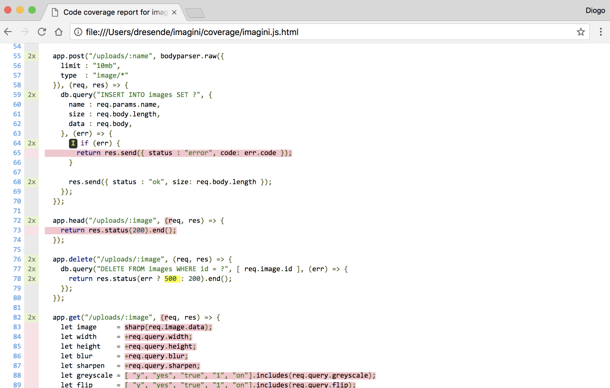The width and height of the screenshot is (610, 388).
Task: Bookmark this page with the star icon
Action: point(580,32)
